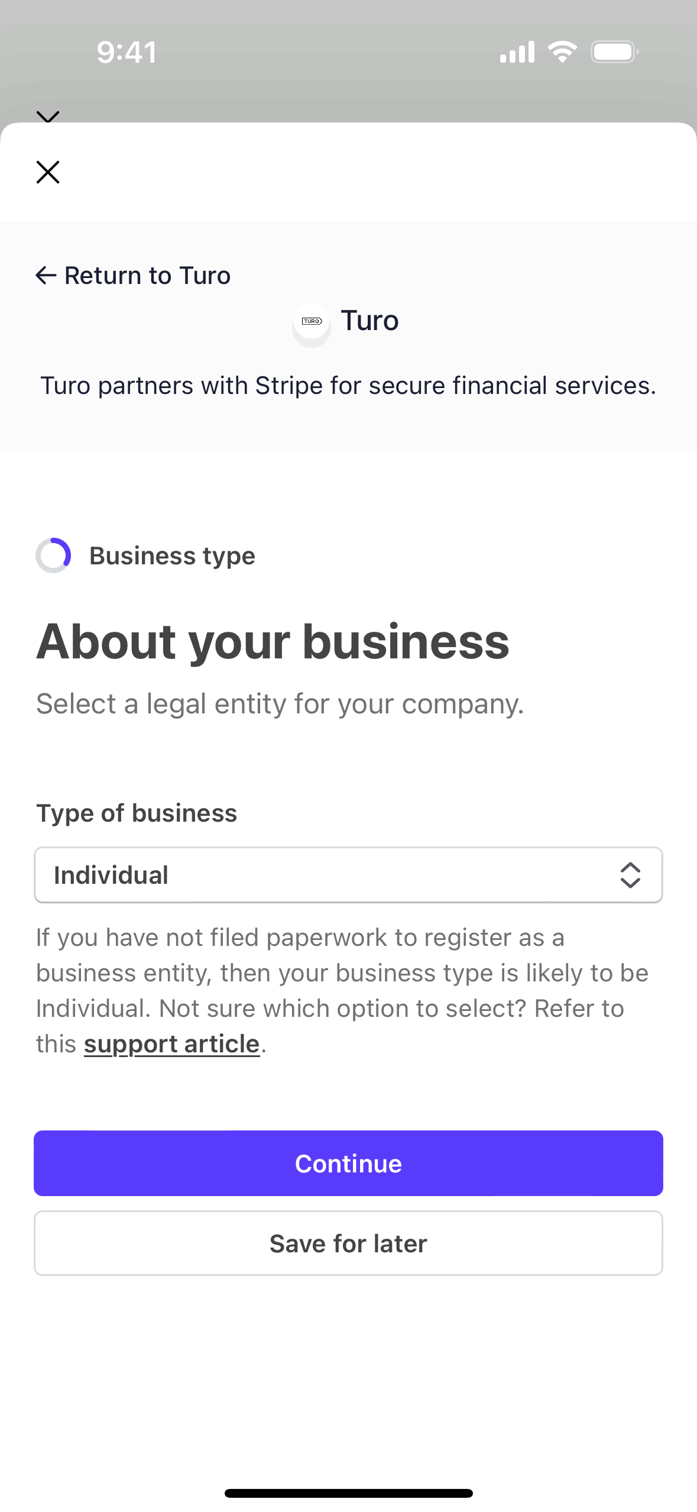Click the Business type progress ring
The image size is (697, 1512).
(x=53, y=555)
